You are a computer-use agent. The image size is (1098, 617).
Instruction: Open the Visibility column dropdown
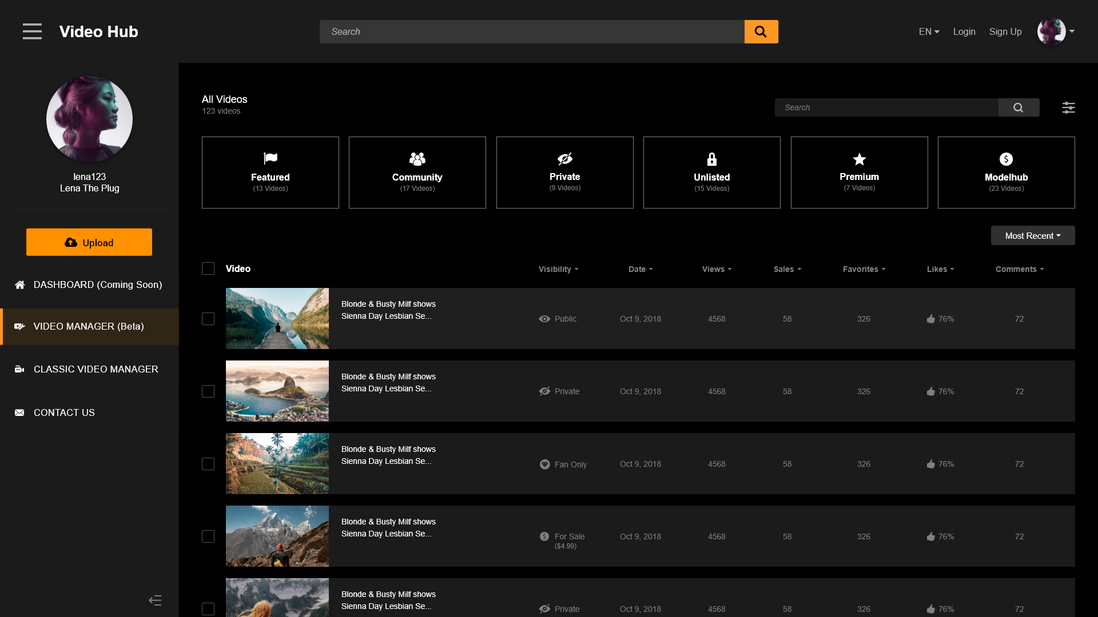click(558, 269)
